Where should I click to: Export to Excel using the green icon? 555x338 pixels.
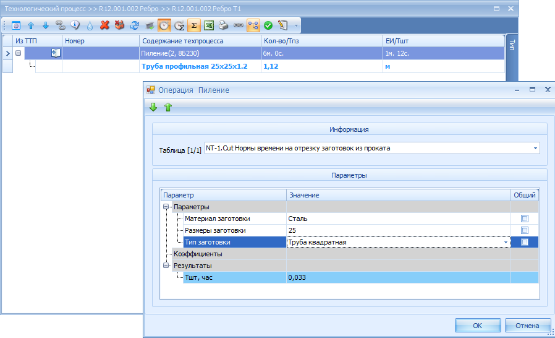pyautogui.click(x=209, y=25)
